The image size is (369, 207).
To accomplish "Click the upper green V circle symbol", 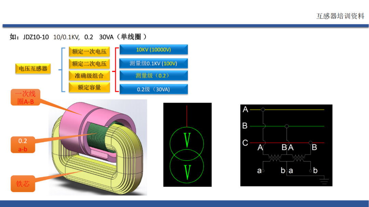I will [x=187, y=140].
